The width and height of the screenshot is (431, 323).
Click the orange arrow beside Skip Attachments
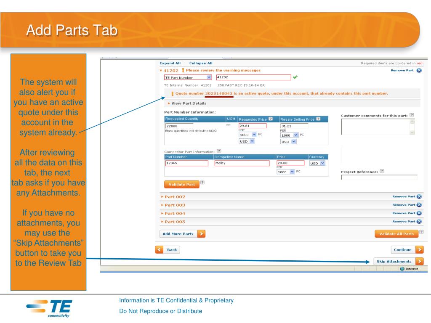420,262
